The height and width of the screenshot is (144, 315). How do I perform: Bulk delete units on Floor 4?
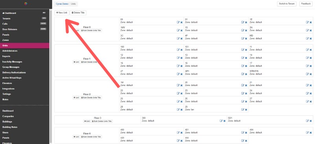click(x=91, y=137)
